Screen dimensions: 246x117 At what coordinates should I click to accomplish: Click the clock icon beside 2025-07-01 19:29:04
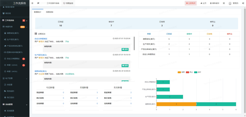[113, 39]
